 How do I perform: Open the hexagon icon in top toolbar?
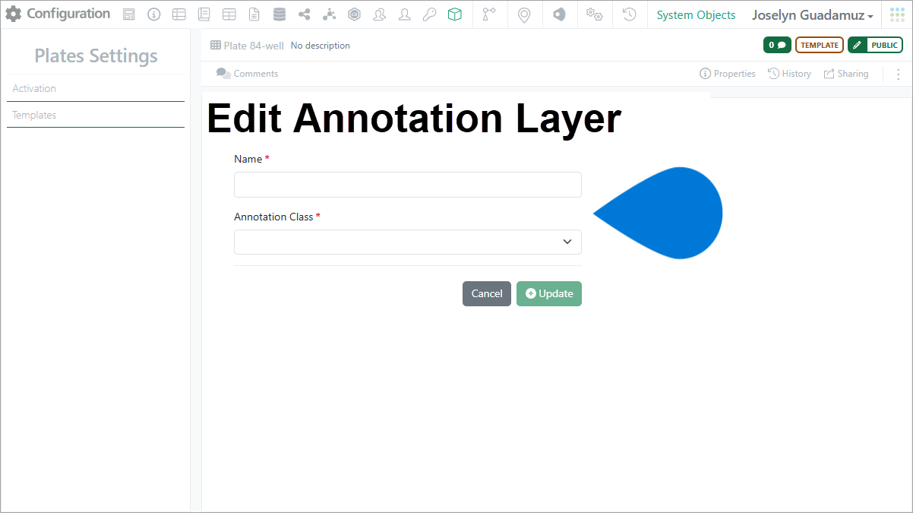tap(354, 14)
